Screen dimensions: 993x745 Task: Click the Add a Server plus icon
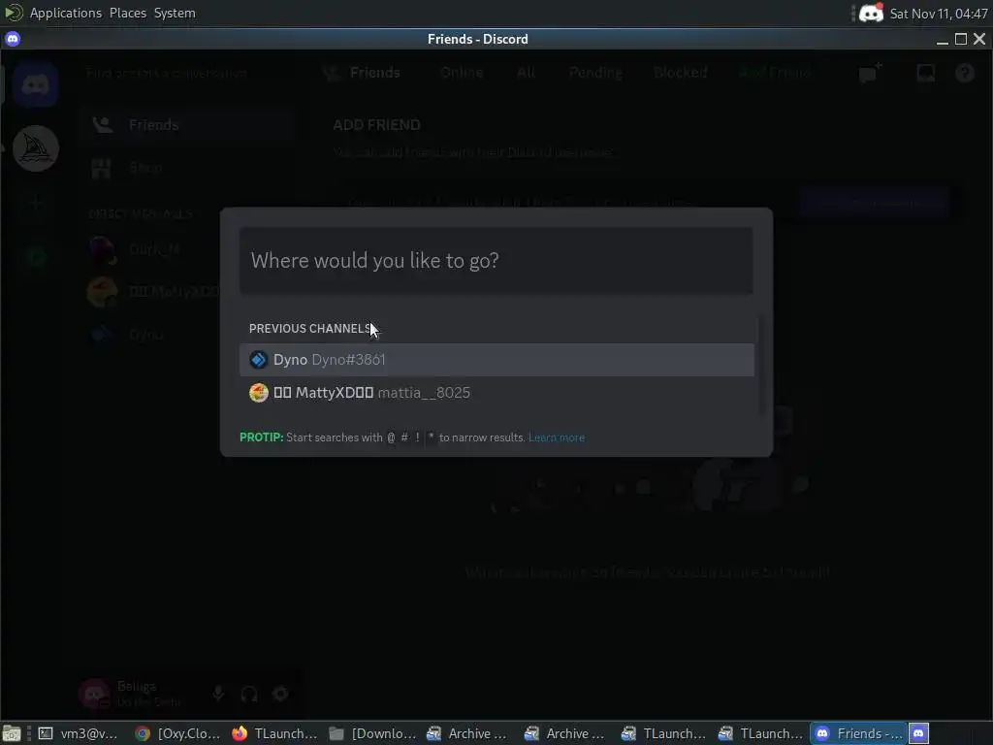36,203
